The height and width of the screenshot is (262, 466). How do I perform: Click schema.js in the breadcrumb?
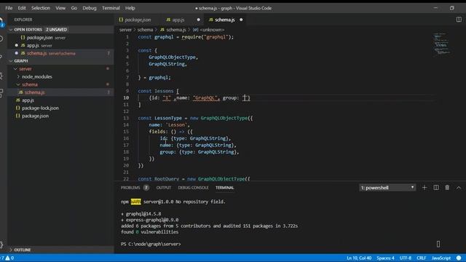[173, 30]
